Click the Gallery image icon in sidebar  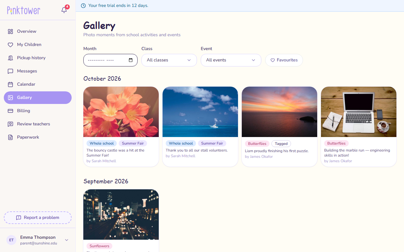(10, 98)
